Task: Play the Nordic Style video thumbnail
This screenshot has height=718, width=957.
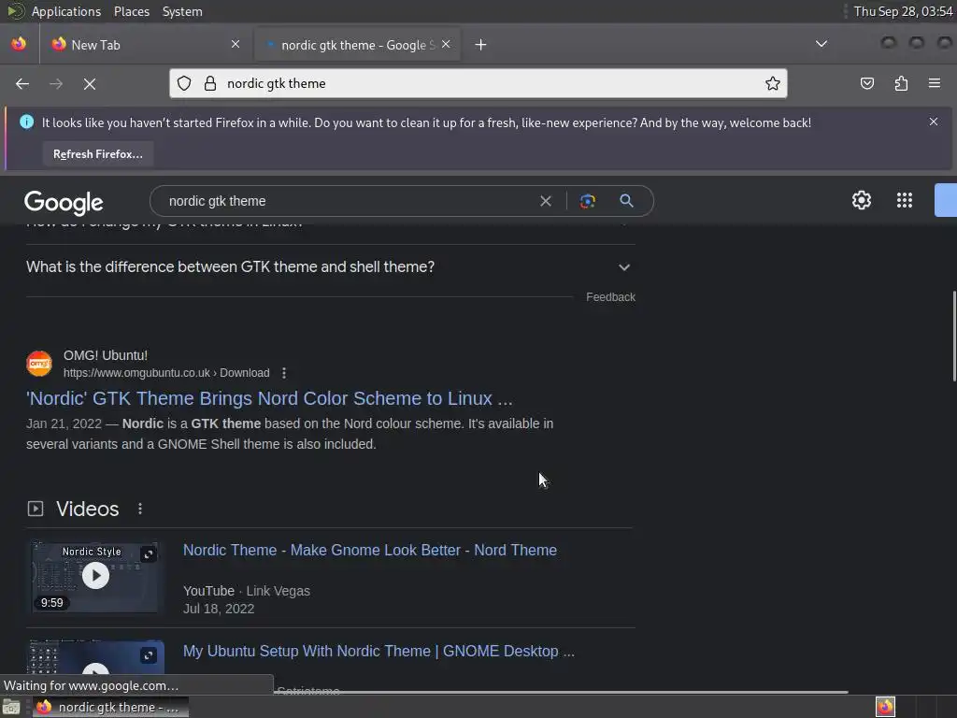Action: tap(95, 576)
